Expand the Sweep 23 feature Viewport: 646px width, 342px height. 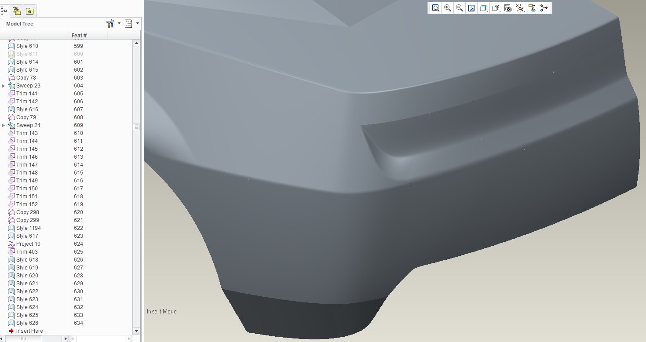pyautogui.click(x=4, y=86)
